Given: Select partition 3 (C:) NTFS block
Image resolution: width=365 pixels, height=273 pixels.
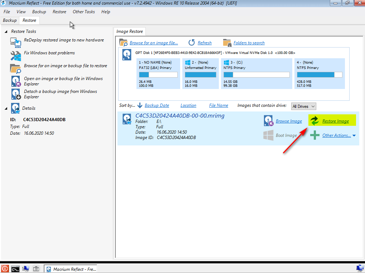Looking at the screenshot, I should pos(256,74).
